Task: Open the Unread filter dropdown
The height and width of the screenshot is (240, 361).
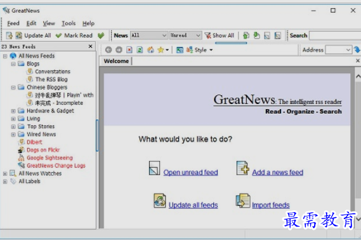Action: (x=185, y=36)
